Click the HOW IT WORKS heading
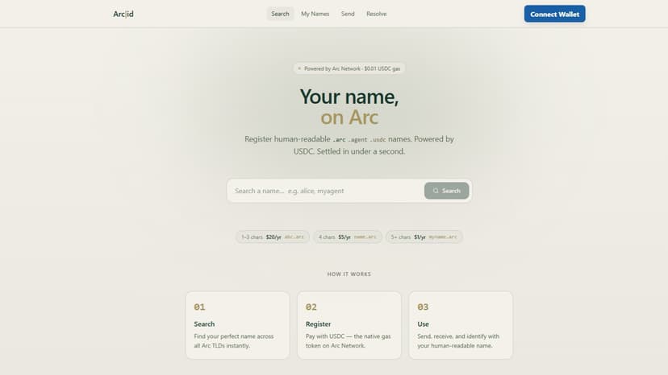This screenshot has width=668, height=375. pyautogui.click(x=349, y=274)
